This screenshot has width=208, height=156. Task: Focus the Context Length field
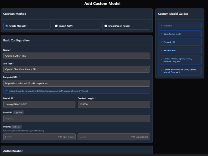click(114, 104)
